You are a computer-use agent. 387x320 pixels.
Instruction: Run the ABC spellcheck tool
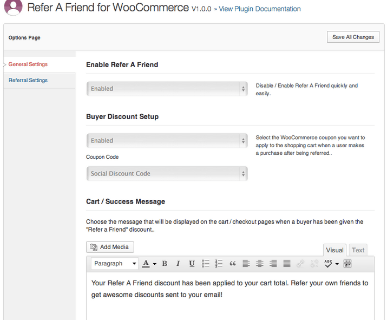(x=328, y=264)
